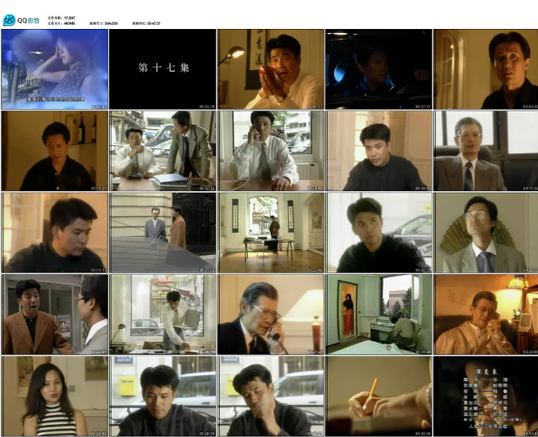Click the 460MB file size text
This screenshot has width=538, height=437.
[x=69, y=23]
